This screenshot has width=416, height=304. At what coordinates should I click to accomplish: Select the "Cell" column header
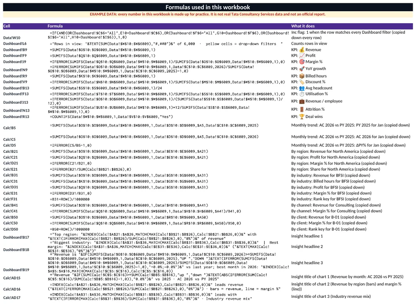click(x=7, y=26)
